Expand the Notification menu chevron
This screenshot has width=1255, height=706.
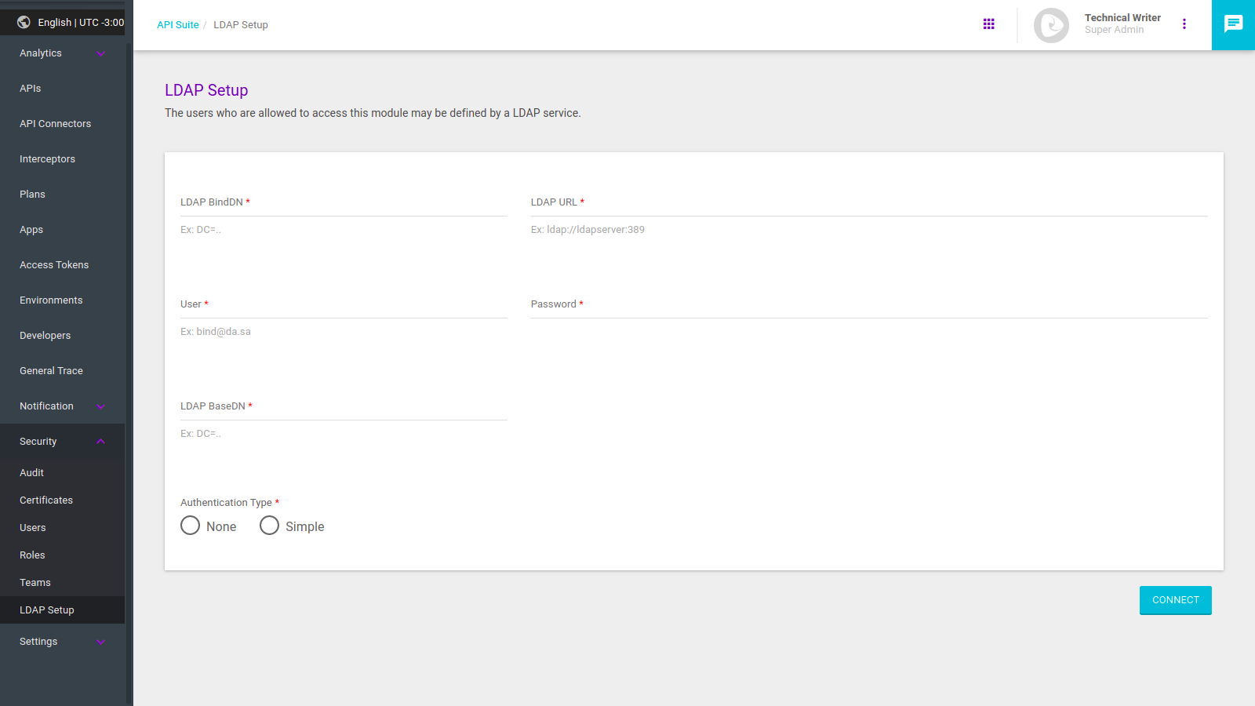100,406
